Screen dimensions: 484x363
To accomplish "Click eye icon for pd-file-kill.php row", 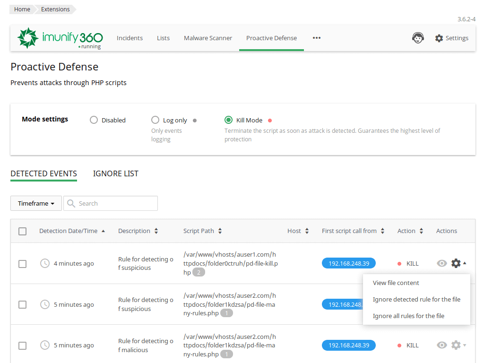I will [x=442, y=263].
